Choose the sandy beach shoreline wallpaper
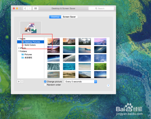 [85, 67]
